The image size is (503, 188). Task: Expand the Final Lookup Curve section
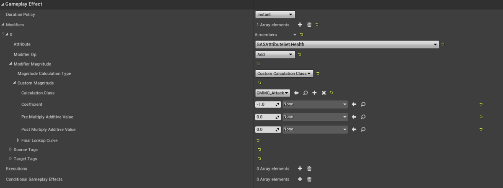18,140
